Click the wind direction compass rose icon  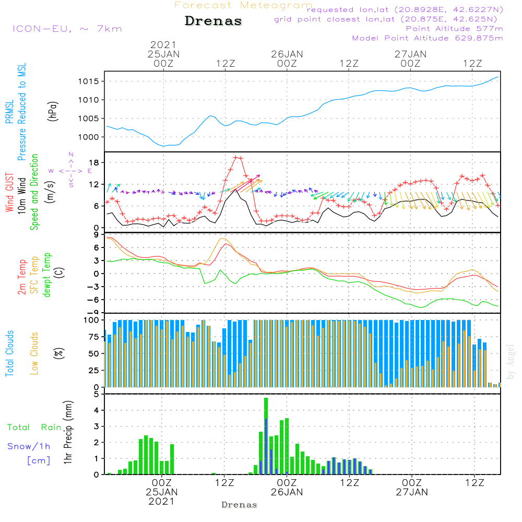click(x=71, y=171)
